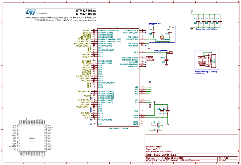Image resolution: width=241 pixels, height=165 pixels.
Task: Click the LED_RED net label
Action: coord(86,102)
